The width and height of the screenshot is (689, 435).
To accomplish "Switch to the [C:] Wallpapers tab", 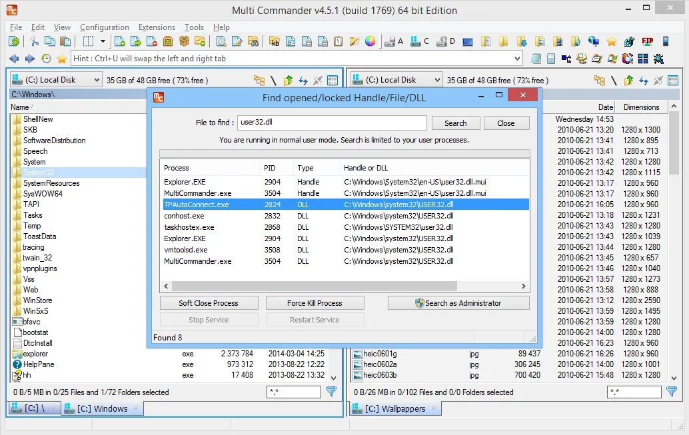I will tap(395, 408).
